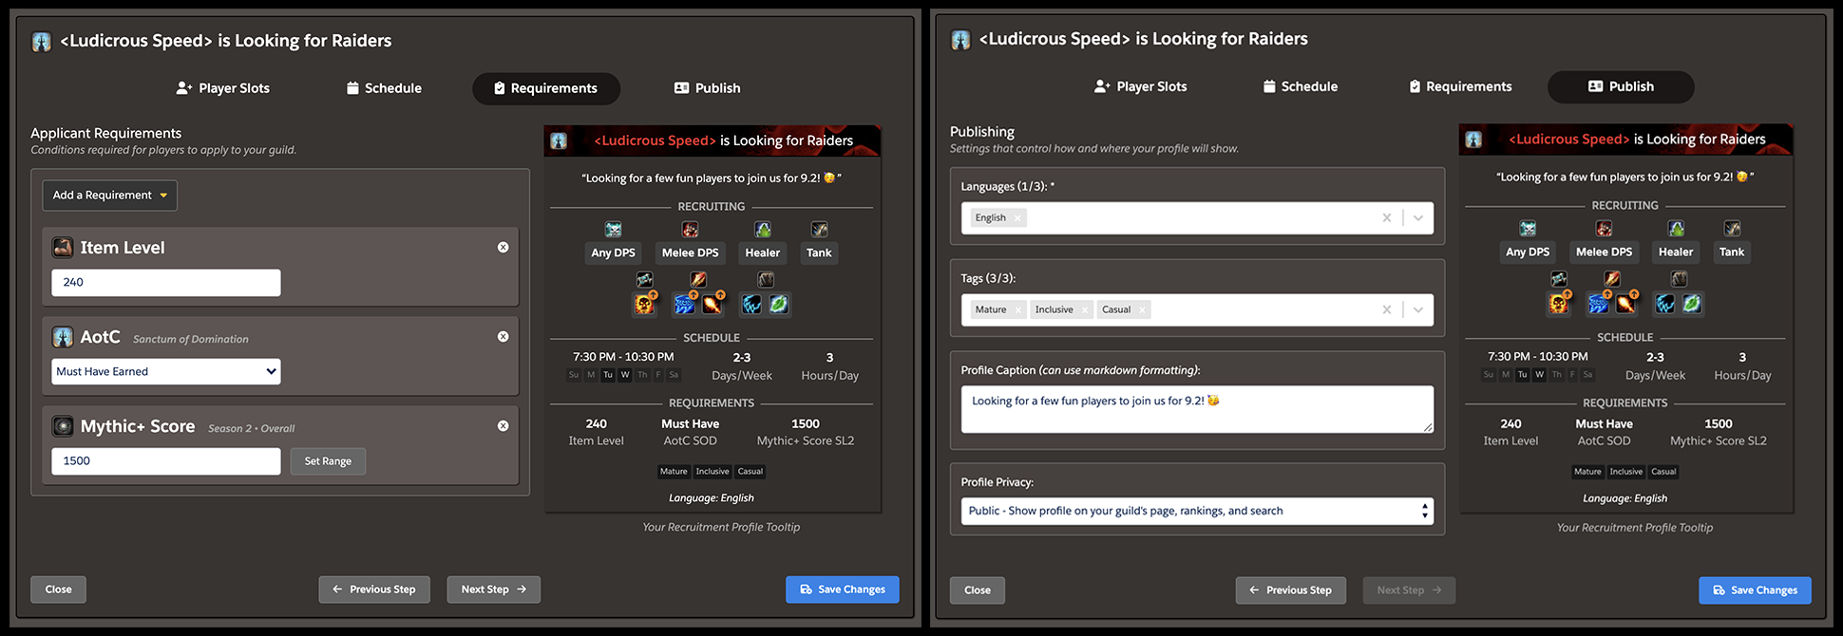Click the Set Range button
This screenshot has width=1843, height=636.
coord(328,461)
